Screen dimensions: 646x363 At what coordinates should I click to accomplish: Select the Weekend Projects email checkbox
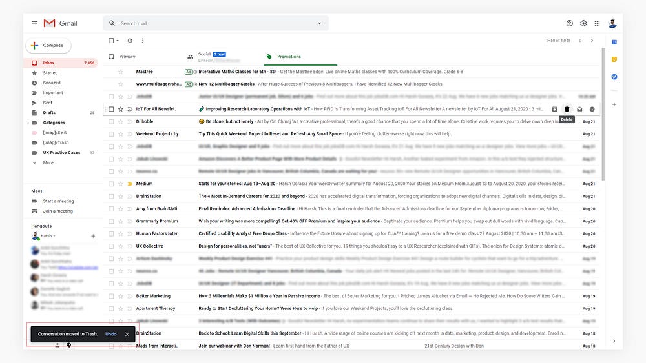(x=111, y=134)
